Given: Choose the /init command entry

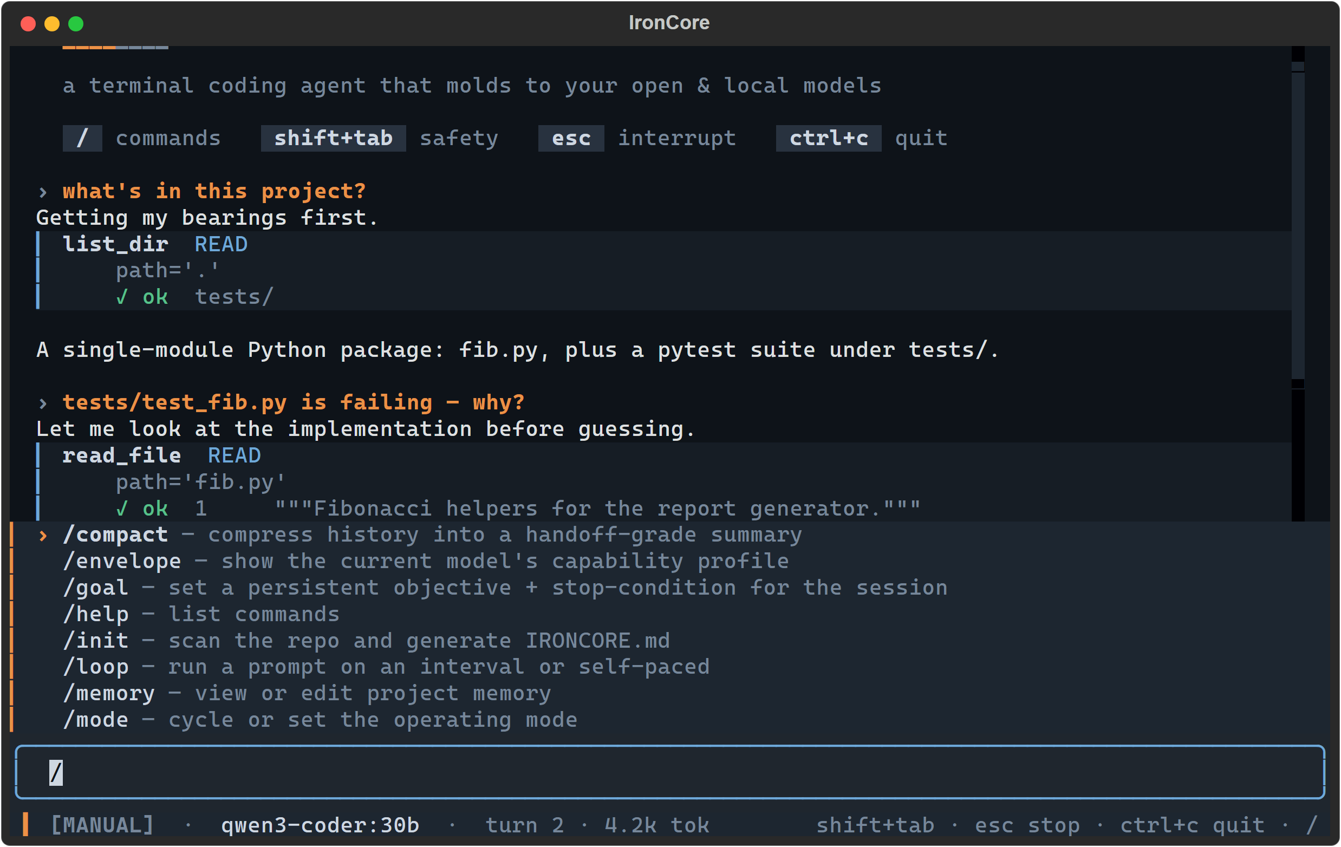Looking at the screenshot, I should pos(670,641).
